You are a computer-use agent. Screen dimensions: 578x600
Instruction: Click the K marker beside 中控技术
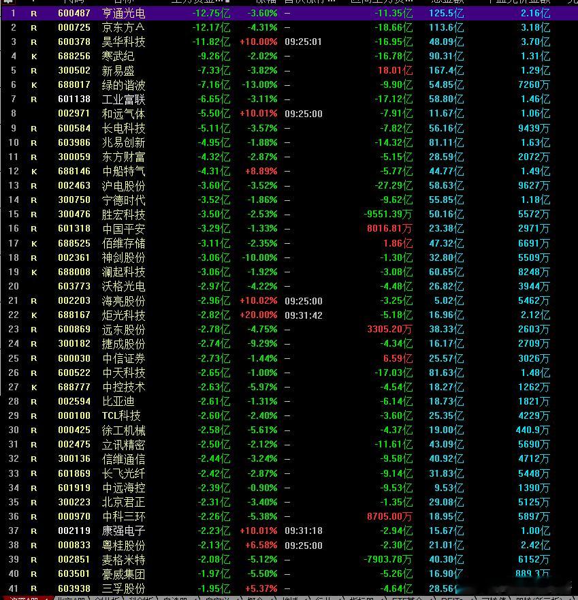pyautogui.click(x=33, y=388)
